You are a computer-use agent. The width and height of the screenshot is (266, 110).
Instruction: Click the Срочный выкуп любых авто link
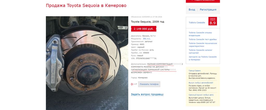[201, 95]
